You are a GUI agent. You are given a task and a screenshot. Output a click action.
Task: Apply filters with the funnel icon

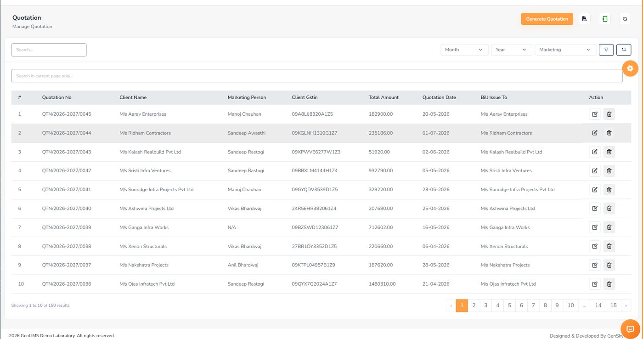tap(606, 50)
